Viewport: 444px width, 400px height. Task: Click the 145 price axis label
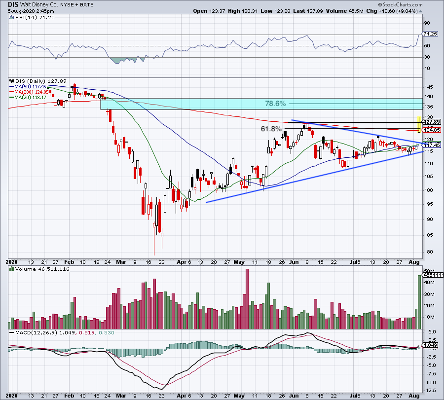429,87
